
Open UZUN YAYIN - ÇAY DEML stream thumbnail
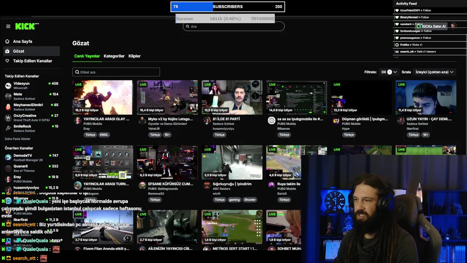(x=426, y=98)
